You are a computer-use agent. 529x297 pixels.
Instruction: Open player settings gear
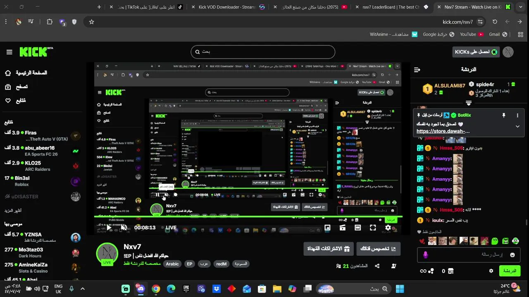388,228
